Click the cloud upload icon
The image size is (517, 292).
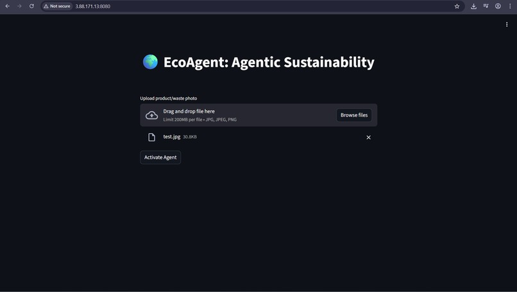coord(151,115)
